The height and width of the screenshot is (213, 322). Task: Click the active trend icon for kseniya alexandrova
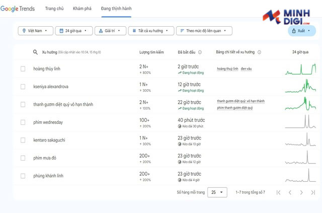pyautogui.click(x=180, y=91)
